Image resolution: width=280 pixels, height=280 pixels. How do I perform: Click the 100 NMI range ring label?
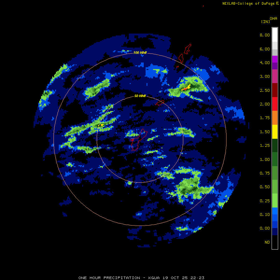(140, 53)
